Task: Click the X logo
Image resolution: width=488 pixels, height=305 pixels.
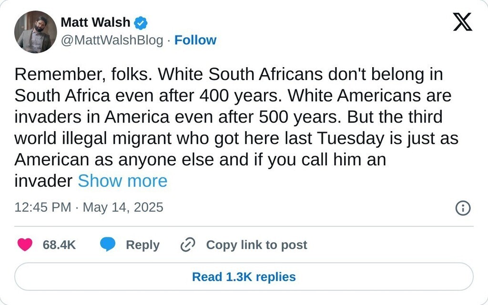Action: pyautogui.click(x=462, y=22)
